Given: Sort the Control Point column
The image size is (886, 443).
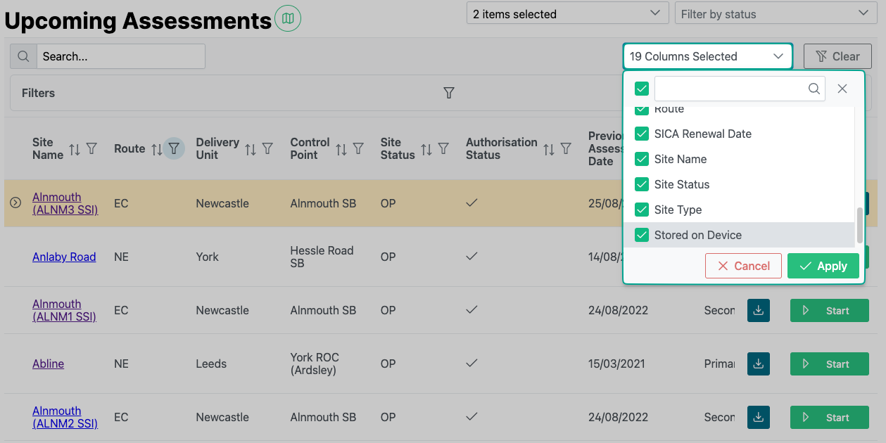Looking at the screenshot, I should pyautogui.click(x=341, y=149).
